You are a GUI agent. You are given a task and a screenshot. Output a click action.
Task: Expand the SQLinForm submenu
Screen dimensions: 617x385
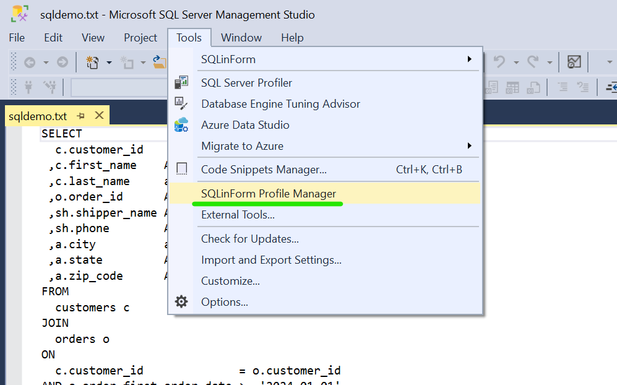pyautogui.click(x=470, y=59)
